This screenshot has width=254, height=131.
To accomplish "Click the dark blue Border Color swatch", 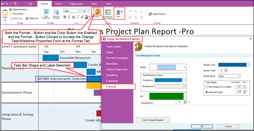I will pyautogui.click(x=233, y=65).
